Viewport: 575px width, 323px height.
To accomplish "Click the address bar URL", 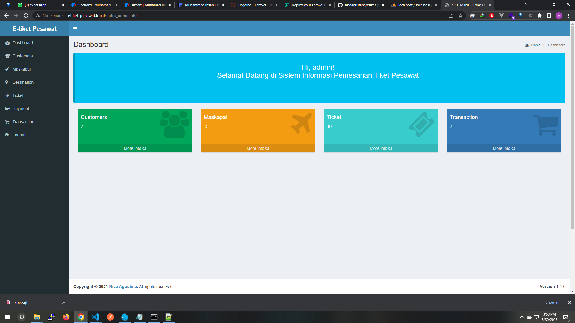I will click(103, 16).
